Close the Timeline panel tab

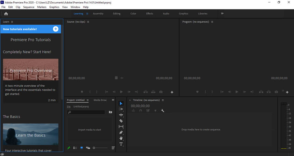(130, 100)
